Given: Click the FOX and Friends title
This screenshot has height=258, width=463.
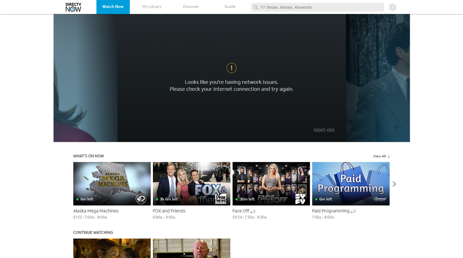Looking at the screenshot, I should point(169,211).
